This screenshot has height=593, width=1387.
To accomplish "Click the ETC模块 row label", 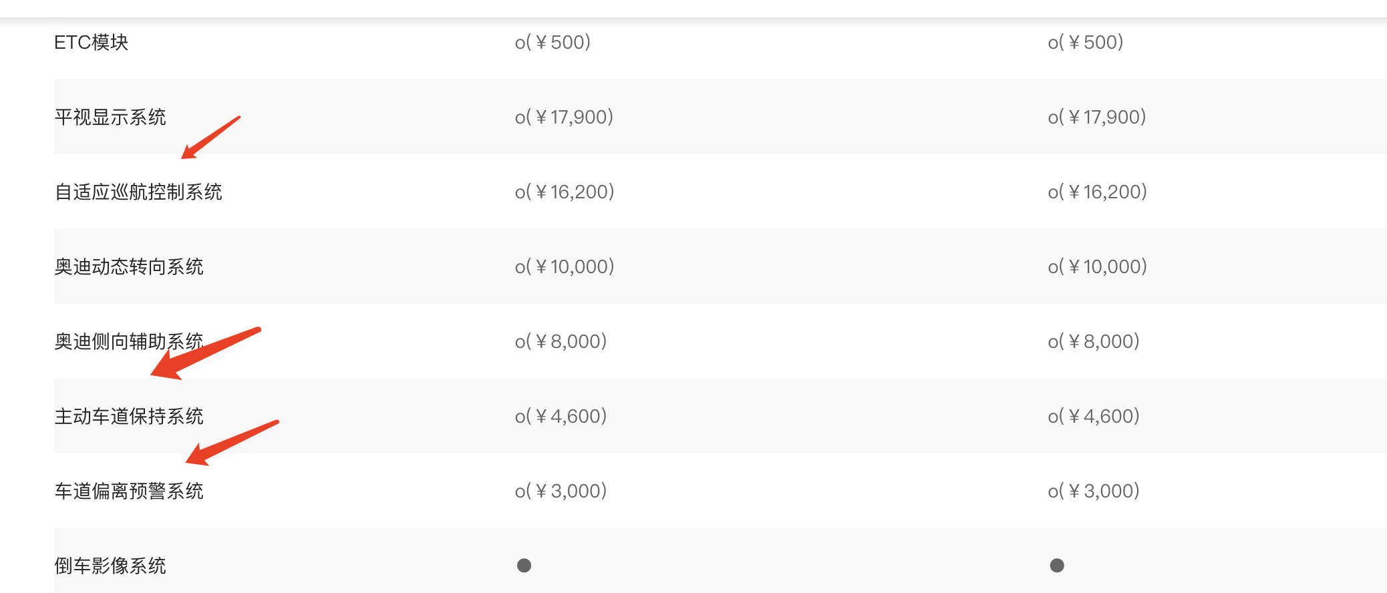I will pos(91,42).
